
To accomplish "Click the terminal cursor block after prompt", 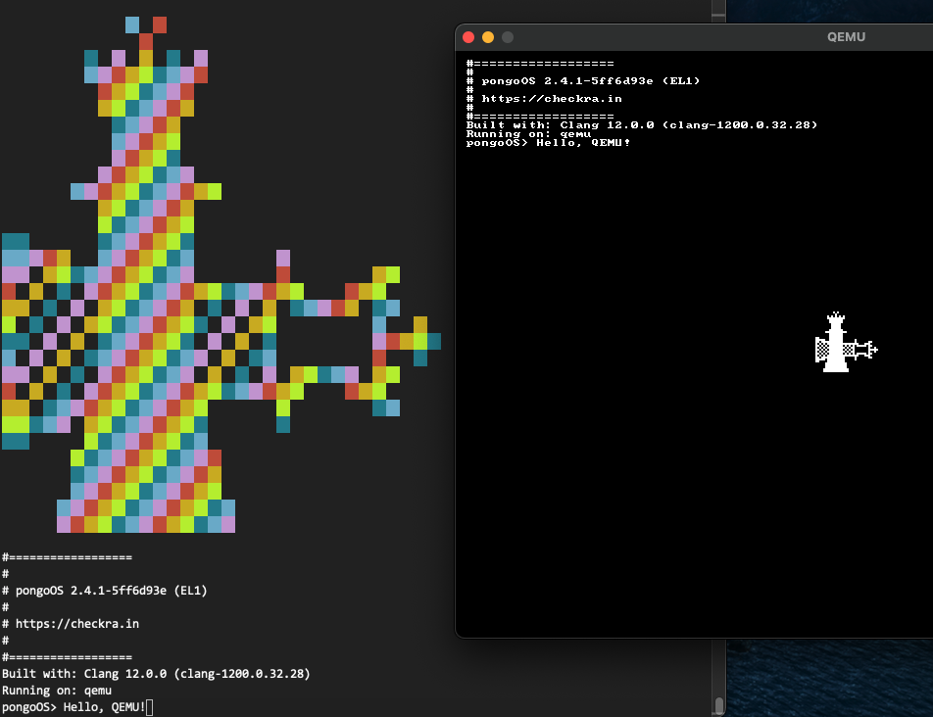I will click(x=149, y=707).
